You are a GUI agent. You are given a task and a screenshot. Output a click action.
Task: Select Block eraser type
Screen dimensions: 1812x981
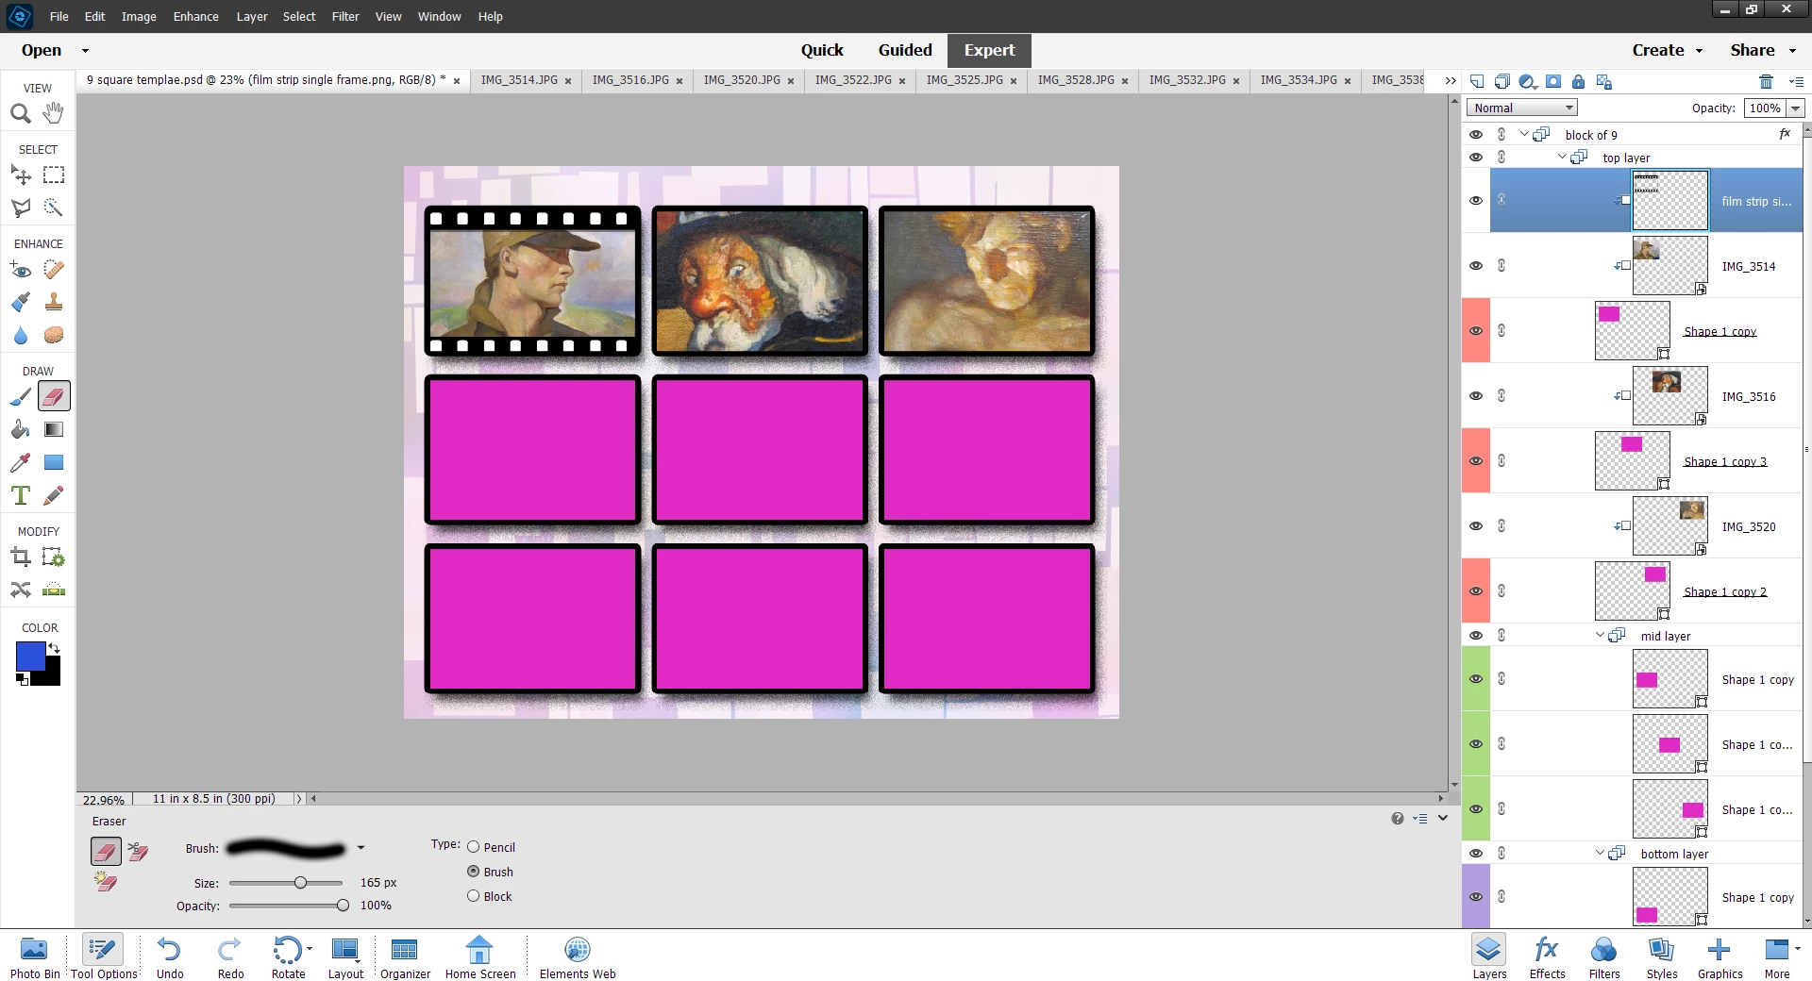(474, 896)
